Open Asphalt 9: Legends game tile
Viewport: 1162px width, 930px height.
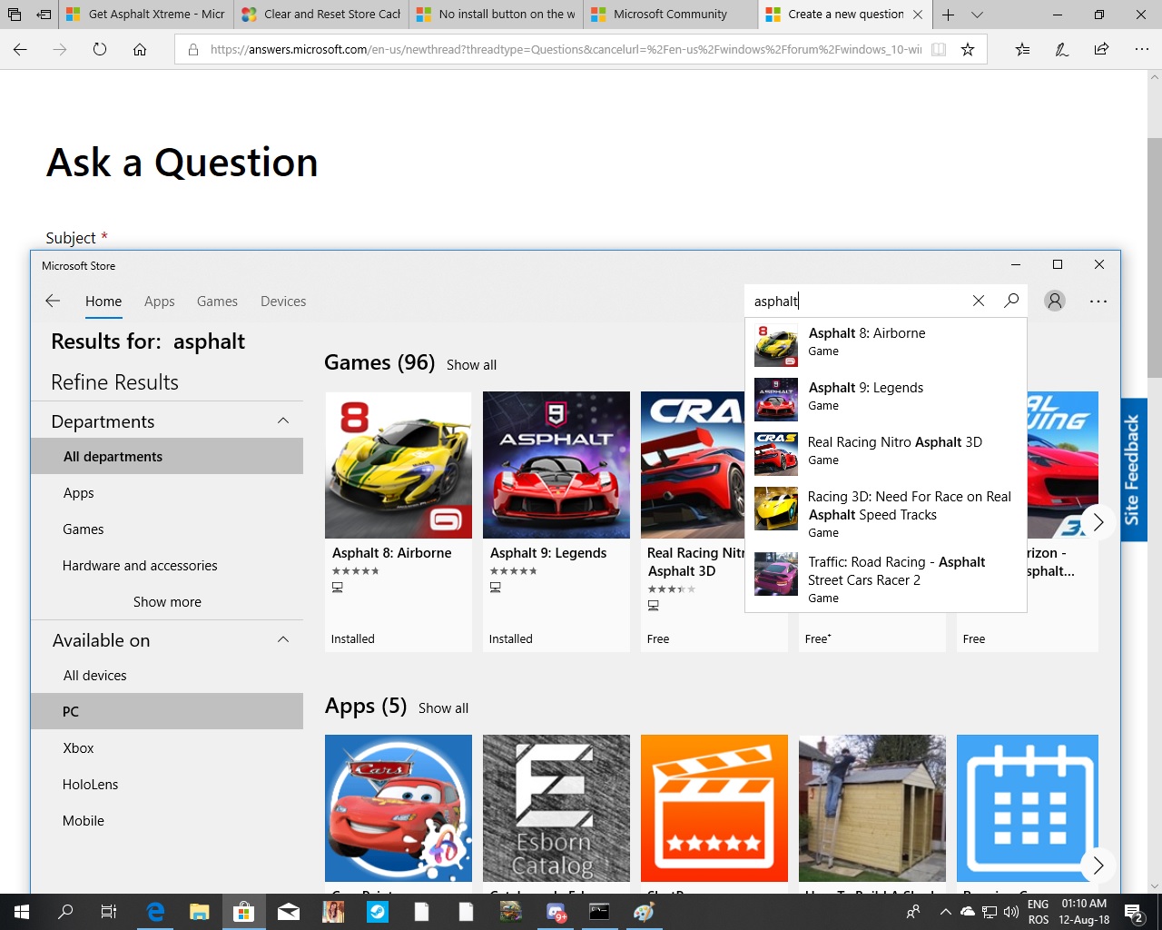click(x=556, y=521)
